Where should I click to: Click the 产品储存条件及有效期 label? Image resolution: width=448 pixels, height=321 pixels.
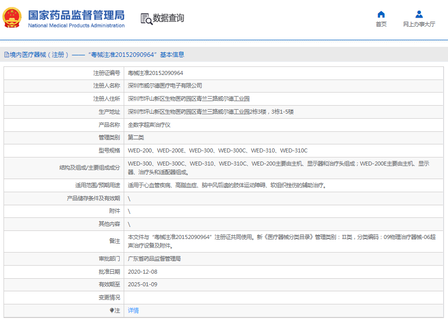94,198
